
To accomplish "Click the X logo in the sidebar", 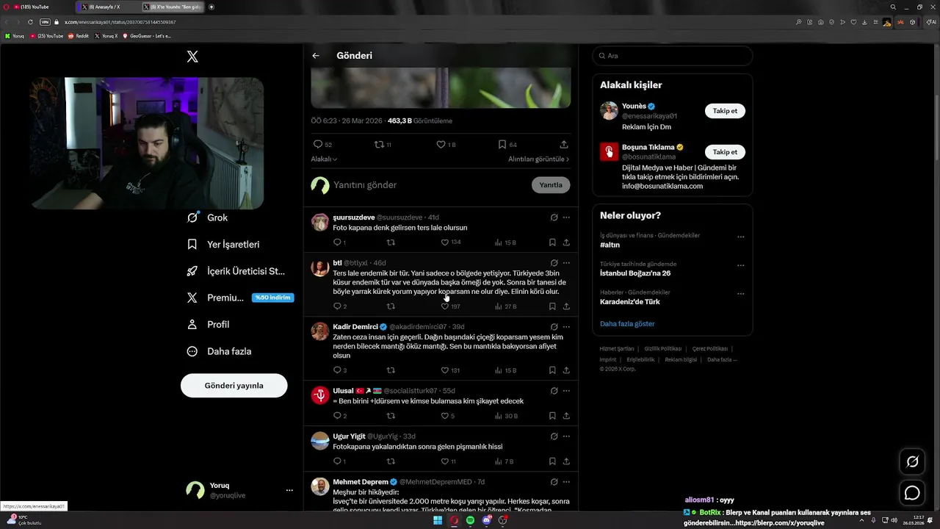I will click(x=192, y=57).
